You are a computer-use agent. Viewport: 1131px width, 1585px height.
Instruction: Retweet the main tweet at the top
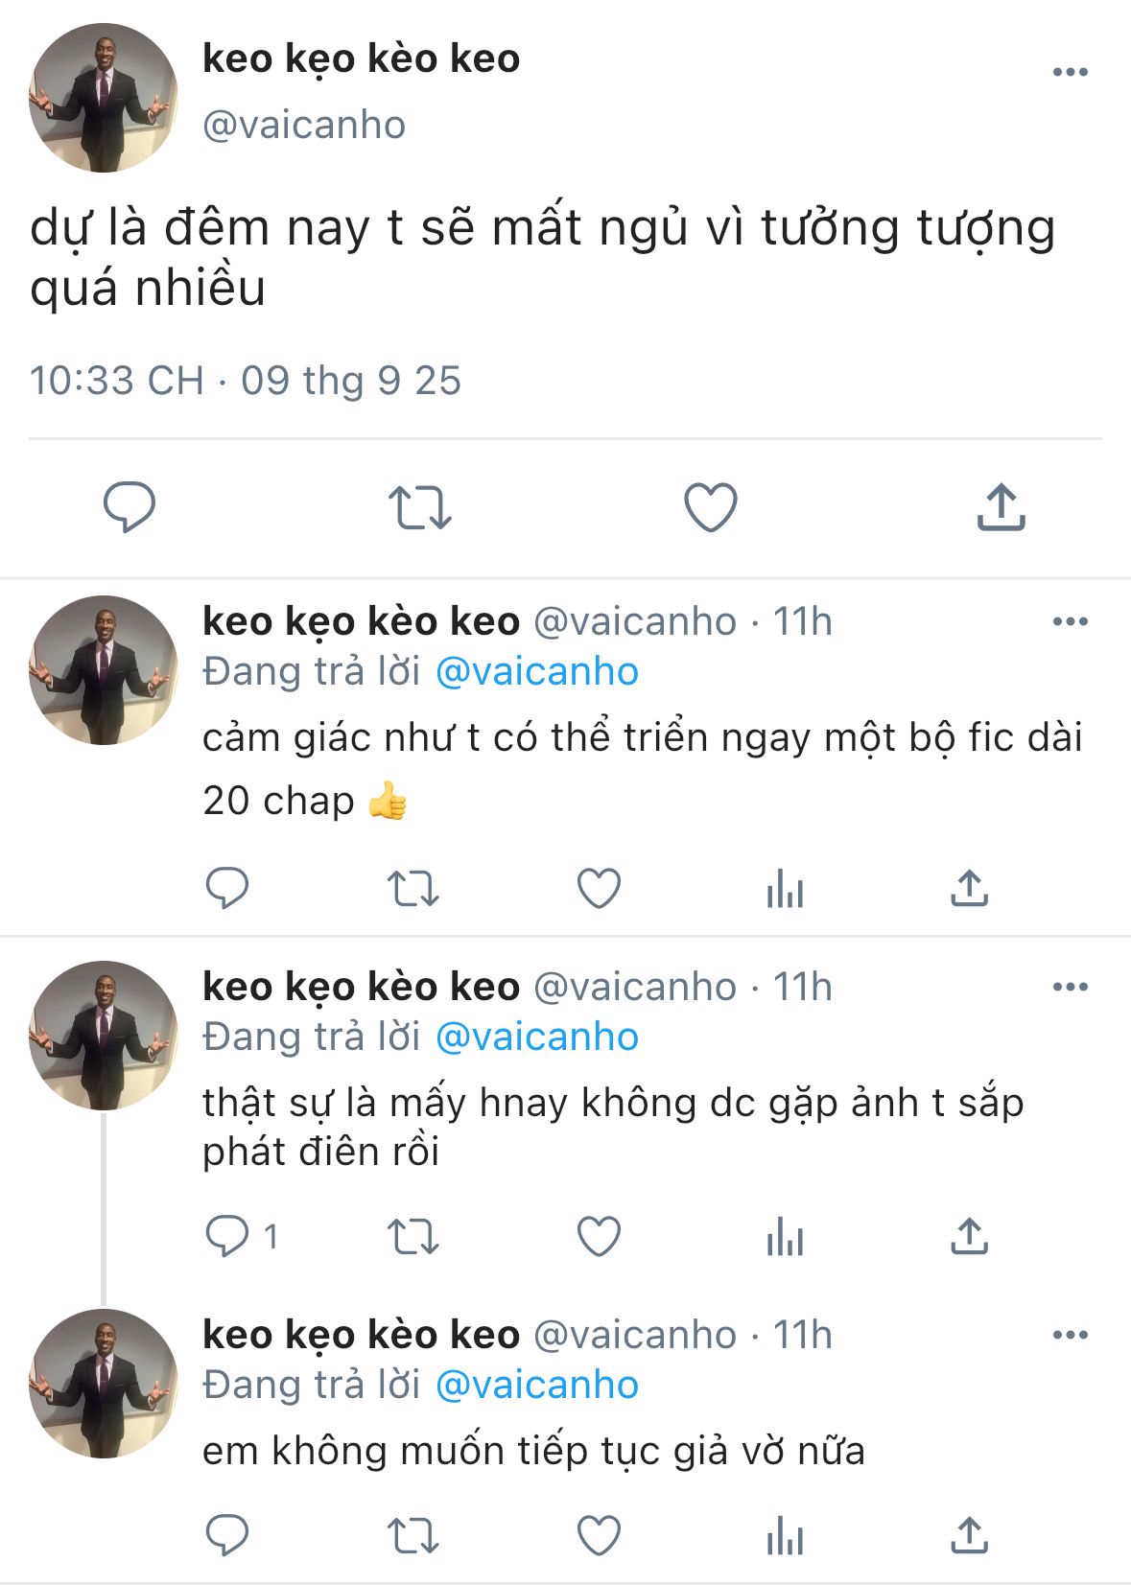[x=419, y=507]
